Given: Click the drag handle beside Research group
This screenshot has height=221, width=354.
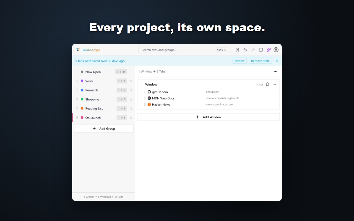Looking at the screenshot, I should tap(77, 90).
